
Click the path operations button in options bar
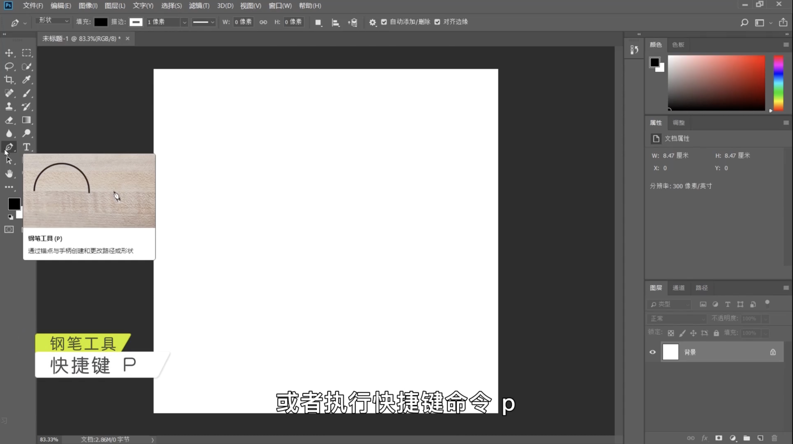[318, 22]
